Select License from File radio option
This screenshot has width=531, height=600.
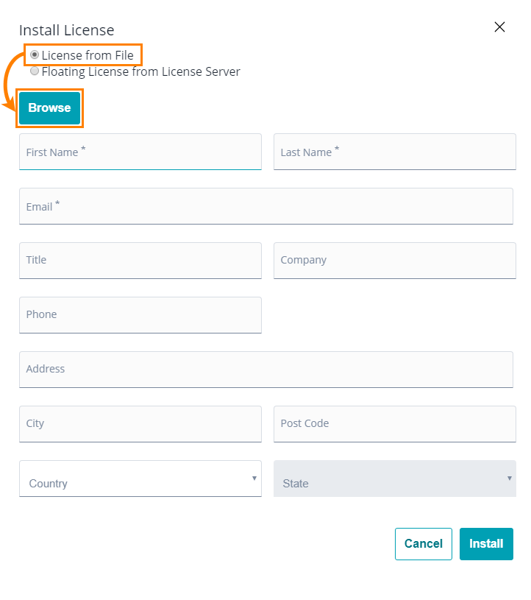click(x=35, y=55)
